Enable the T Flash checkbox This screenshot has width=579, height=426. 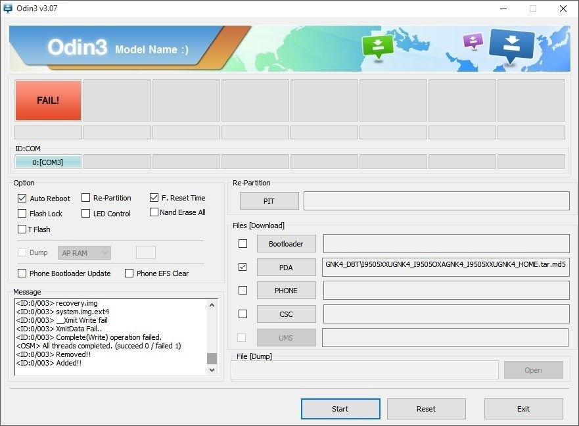(22, 229)
